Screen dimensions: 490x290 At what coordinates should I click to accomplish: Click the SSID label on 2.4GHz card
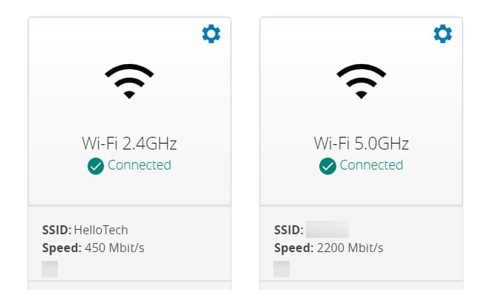pos(57,230)
